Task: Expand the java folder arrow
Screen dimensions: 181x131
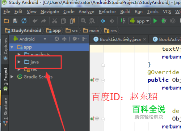Action: 19,62
